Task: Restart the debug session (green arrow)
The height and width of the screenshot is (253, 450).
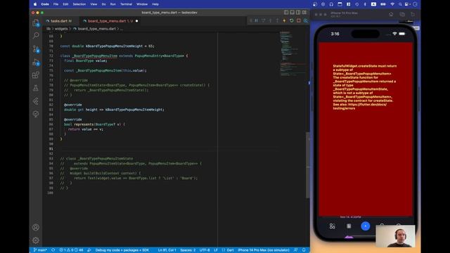Action: tap(292, 20)
